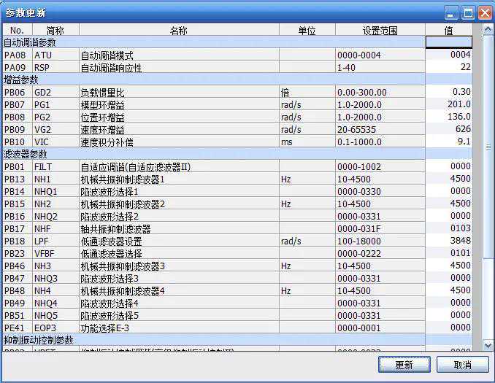Click the 值 column header

coord(449,31)
